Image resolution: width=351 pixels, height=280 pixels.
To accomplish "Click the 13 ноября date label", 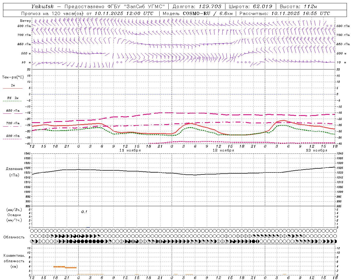I will [317, 150].
